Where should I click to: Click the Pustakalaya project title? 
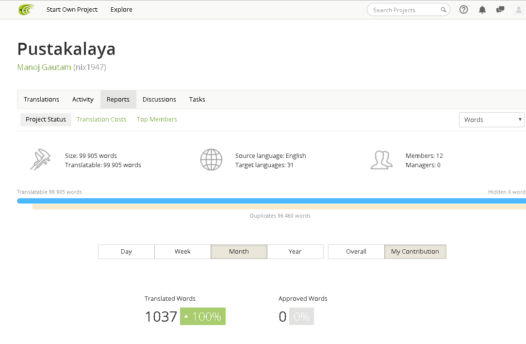[66, 49]
